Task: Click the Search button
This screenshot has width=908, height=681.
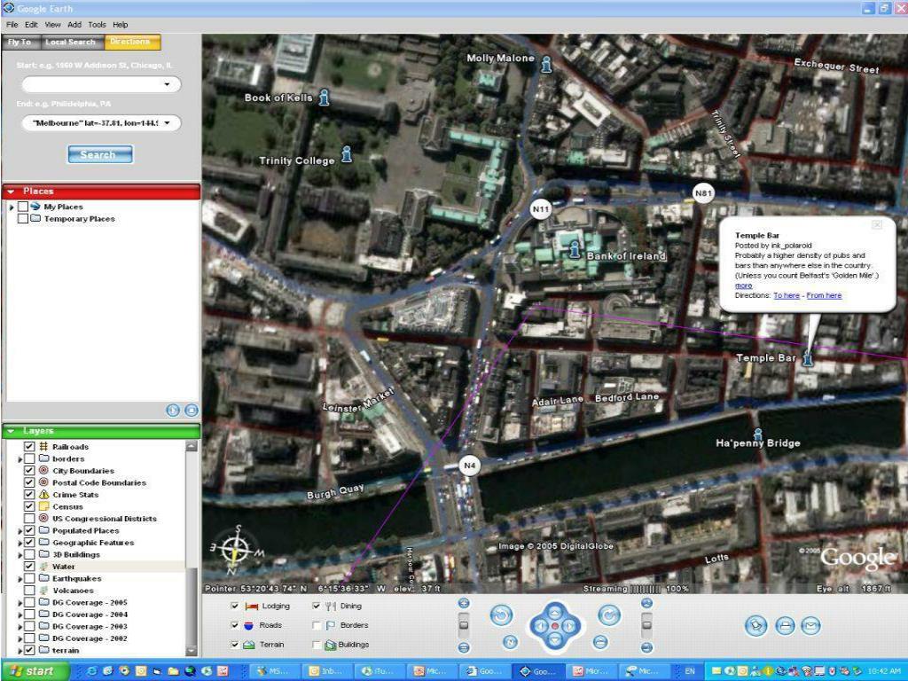Action: (x=99, y=154)
